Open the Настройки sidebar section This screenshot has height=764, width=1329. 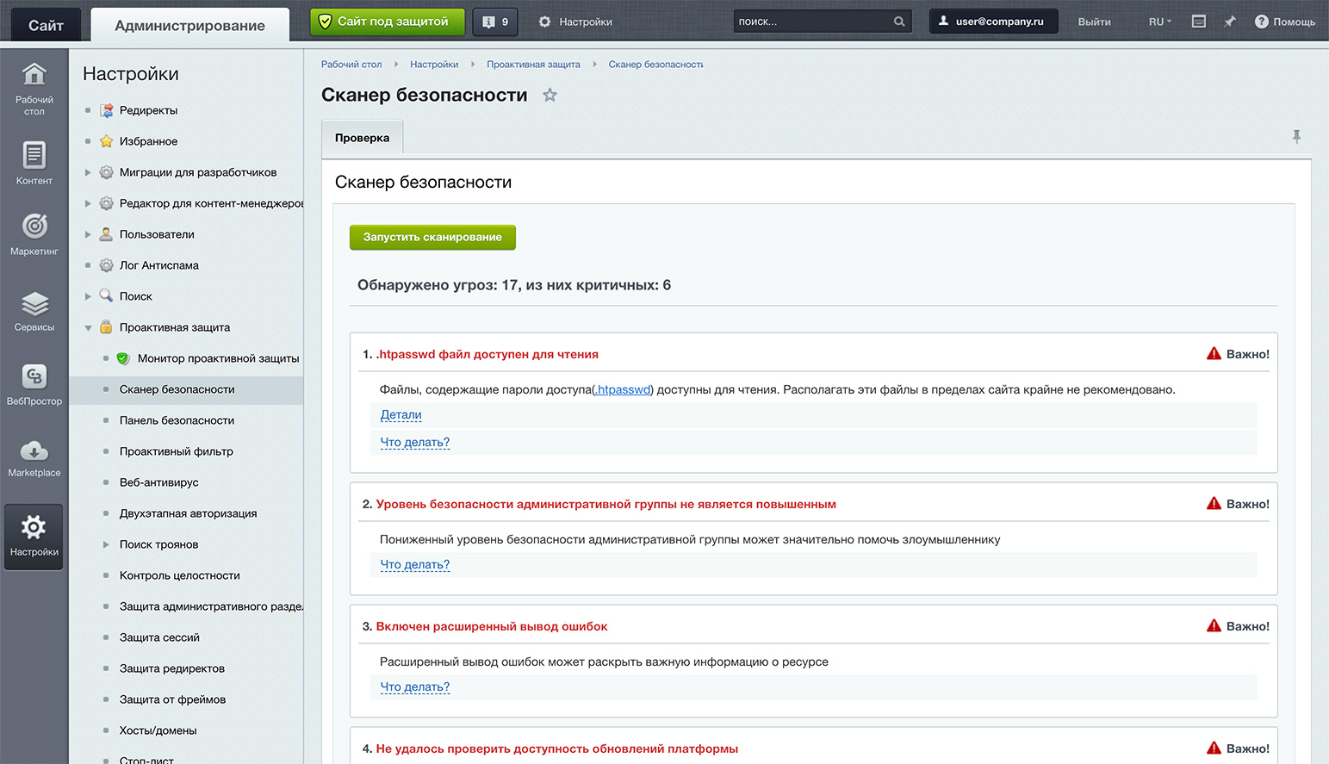[34, 537]
